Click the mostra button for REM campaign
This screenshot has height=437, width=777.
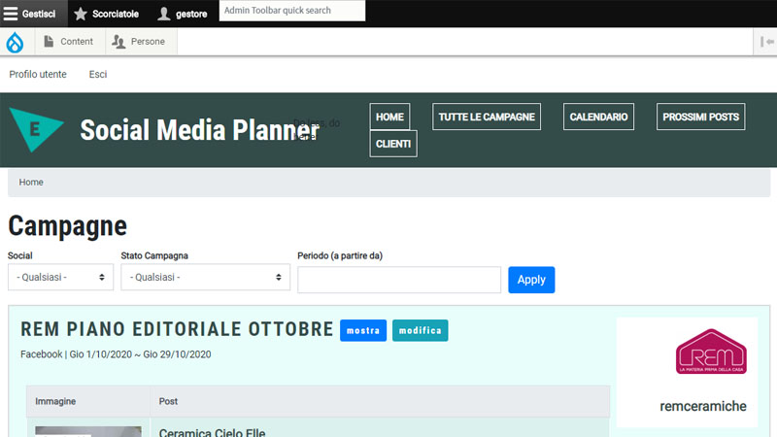[x=363, y=330]
